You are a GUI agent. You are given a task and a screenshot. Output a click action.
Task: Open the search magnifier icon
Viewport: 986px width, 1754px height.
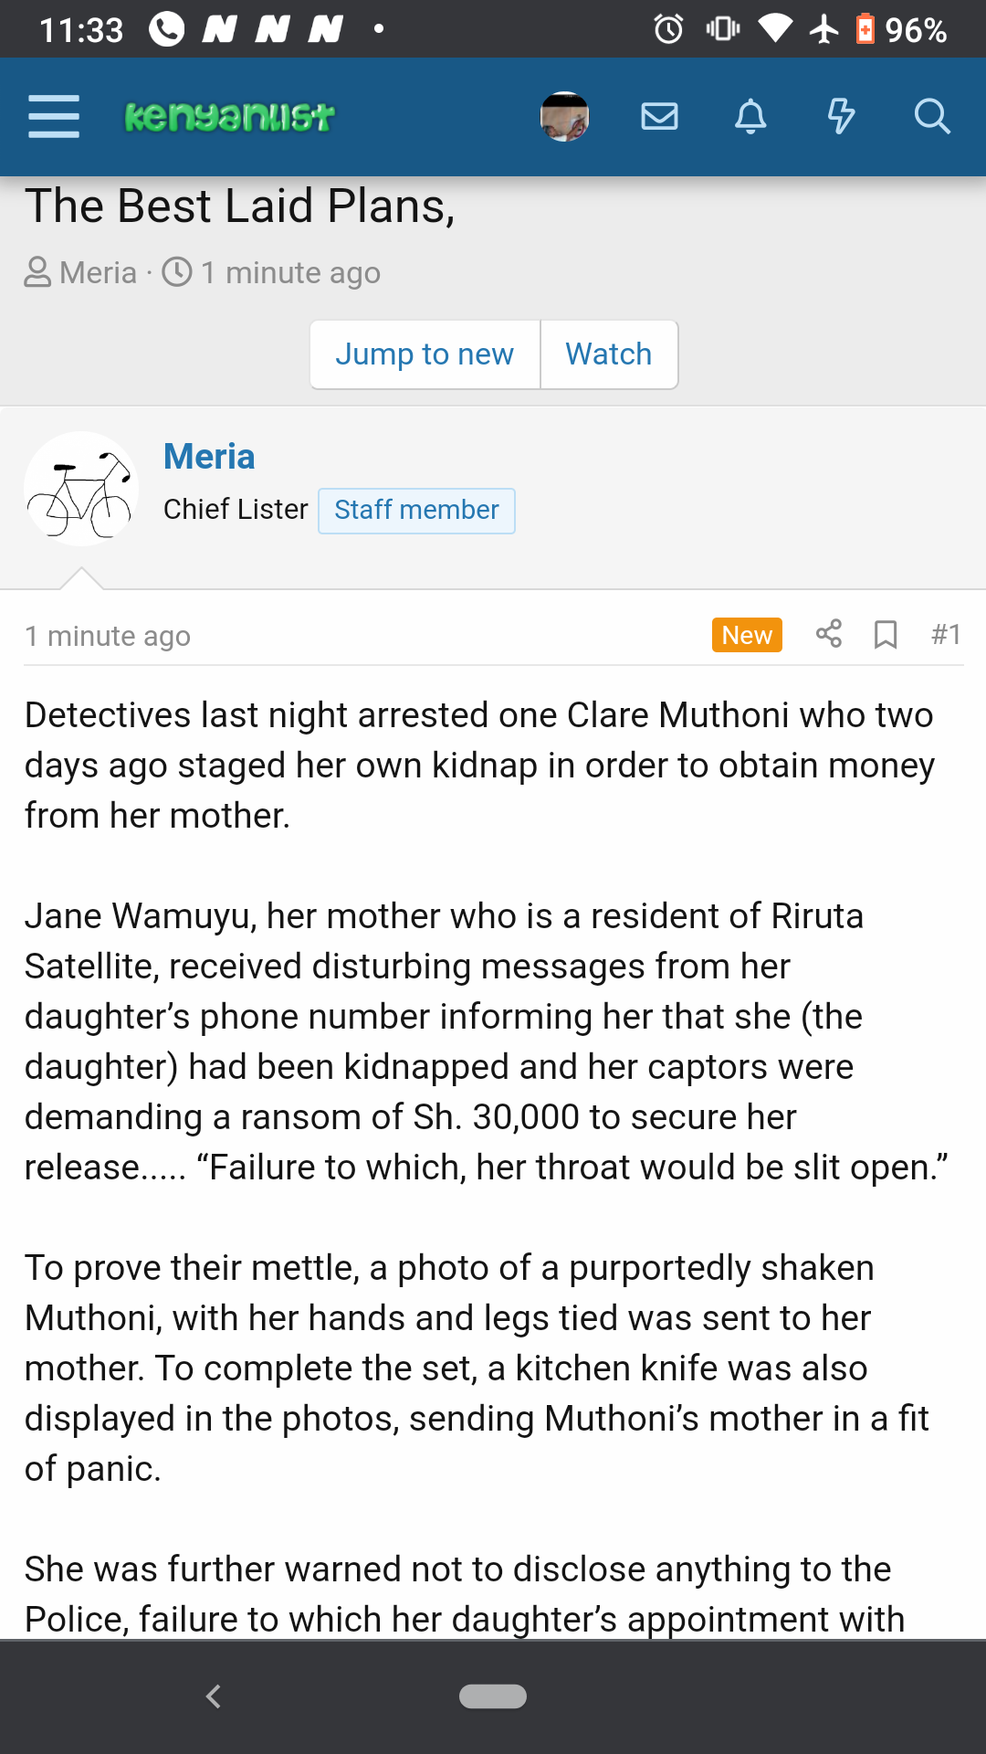[x=932, y=117]
